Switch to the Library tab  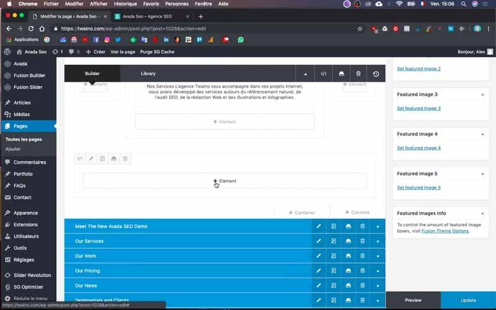pyautogui.click(x=148, y=73)
